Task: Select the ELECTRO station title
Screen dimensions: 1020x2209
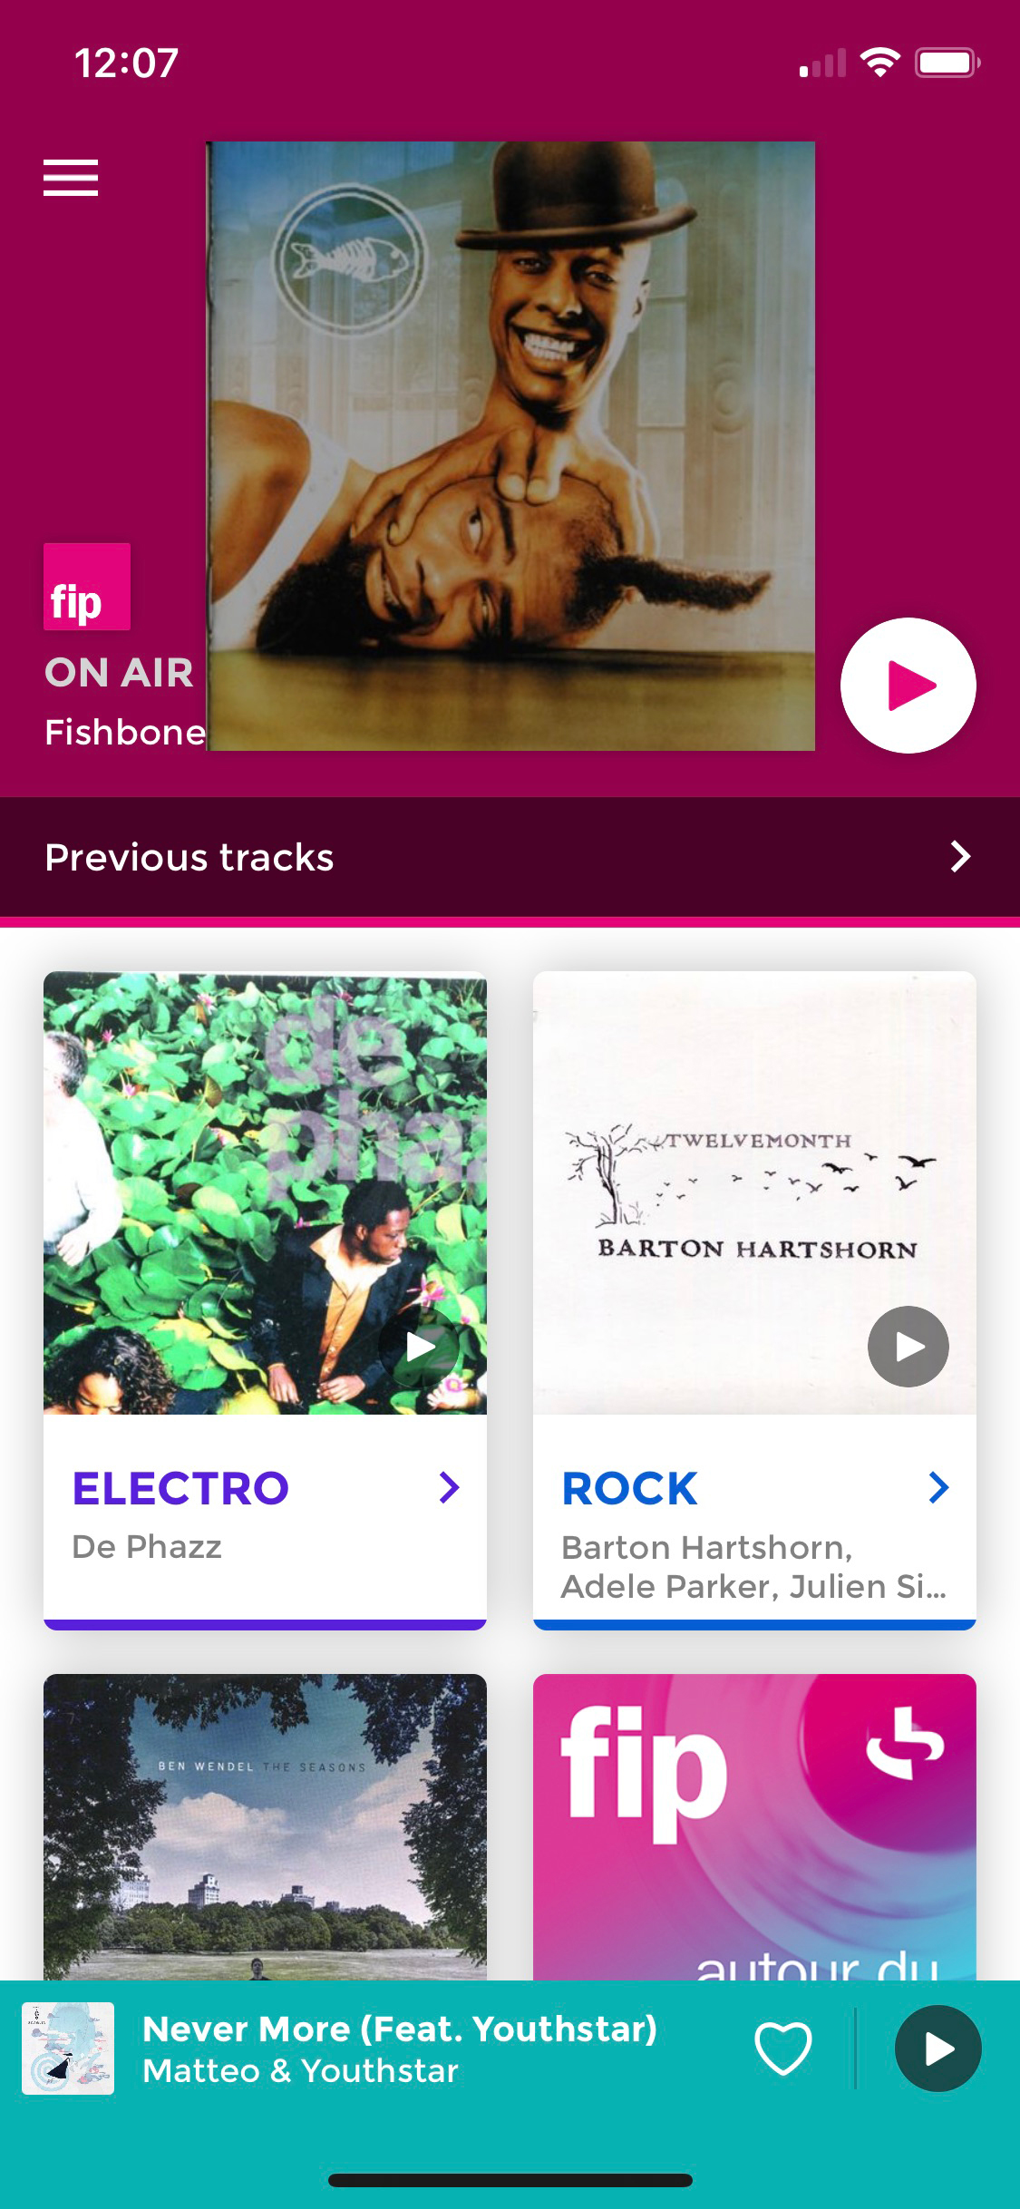Action: click(180, 1489)
